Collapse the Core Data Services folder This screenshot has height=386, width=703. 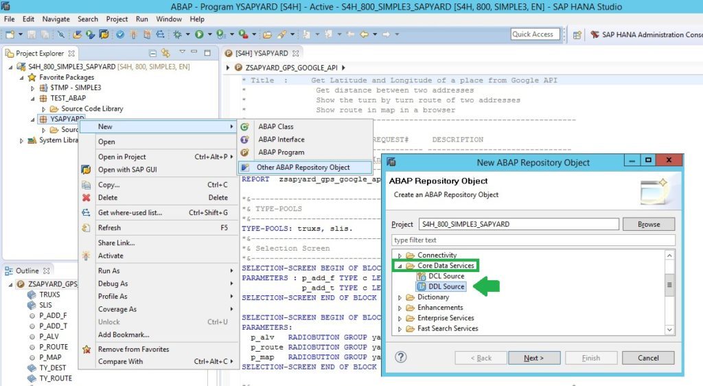(400, 266)
